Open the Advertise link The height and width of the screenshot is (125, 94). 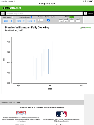(40, 107)
